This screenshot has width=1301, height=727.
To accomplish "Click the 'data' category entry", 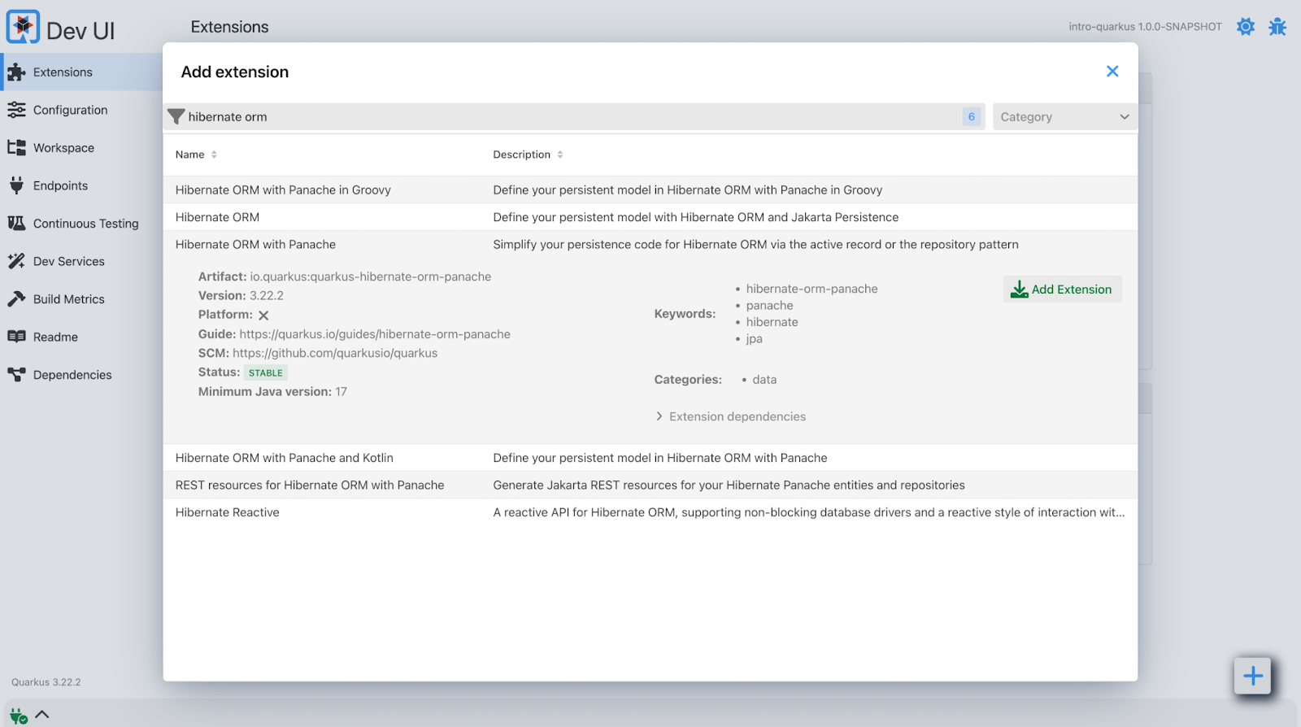I will [764, 380].
